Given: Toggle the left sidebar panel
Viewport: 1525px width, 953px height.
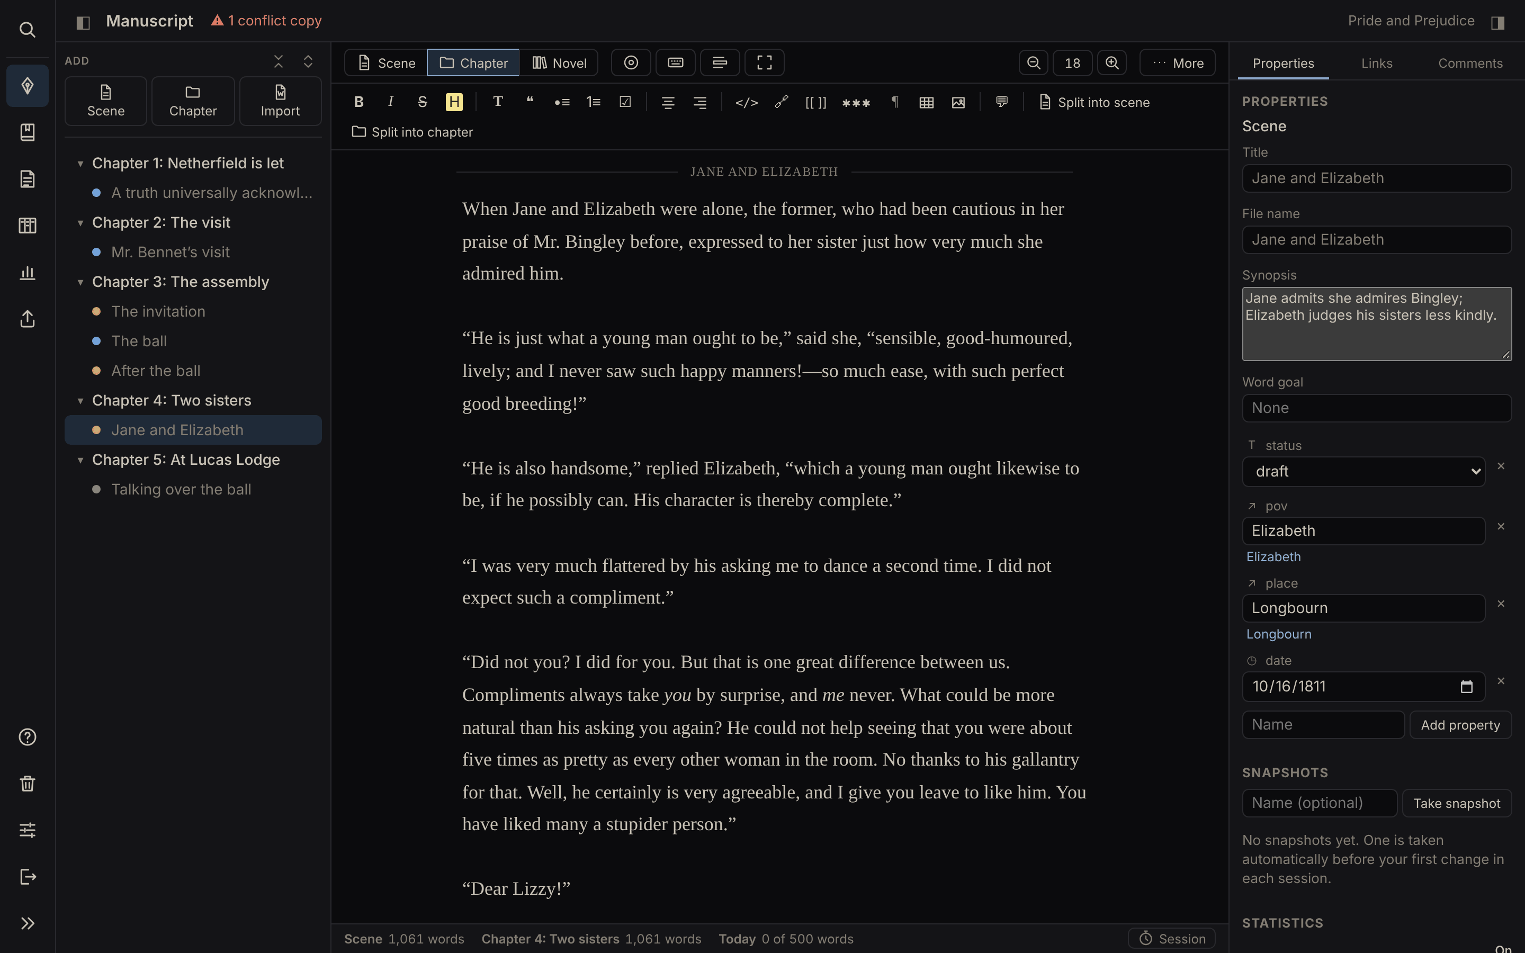Looking at the screenshot, I should pos(83,23).
